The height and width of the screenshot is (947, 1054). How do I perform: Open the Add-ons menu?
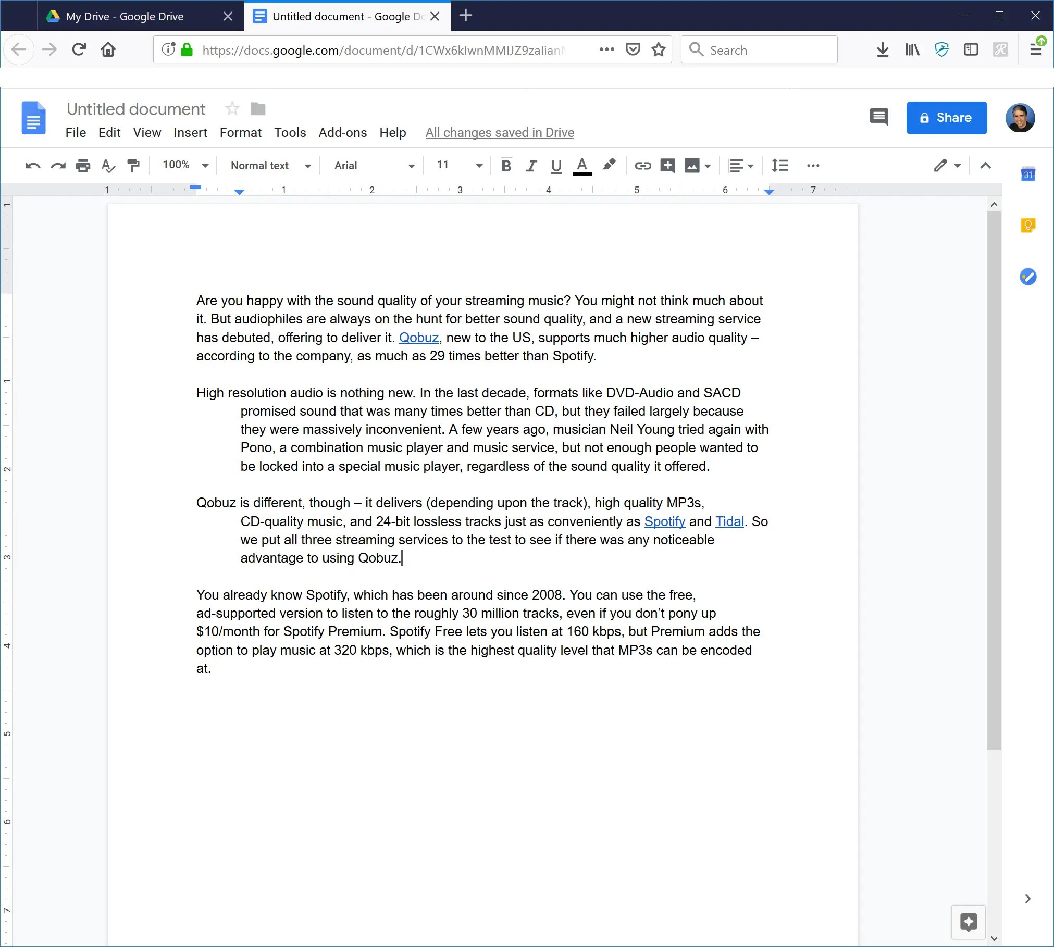(x=342, y=133)
